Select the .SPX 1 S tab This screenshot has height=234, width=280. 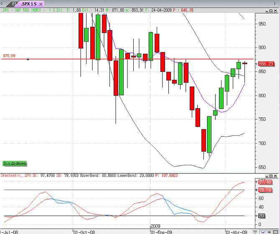pyautogui.click(x=29, y=4)
